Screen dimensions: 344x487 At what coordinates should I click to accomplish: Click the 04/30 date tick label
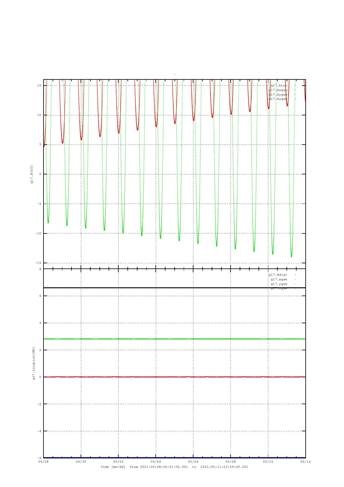[81, 462]
